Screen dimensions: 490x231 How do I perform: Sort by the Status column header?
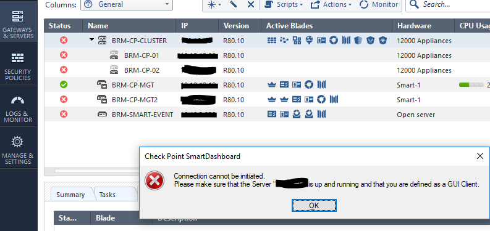point(64,26)
